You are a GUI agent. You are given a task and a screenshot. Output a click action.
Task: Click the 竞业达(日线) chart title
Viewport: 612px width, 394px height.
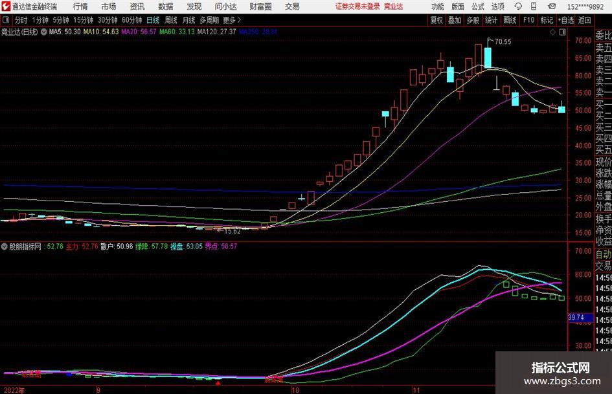point(19,32)
